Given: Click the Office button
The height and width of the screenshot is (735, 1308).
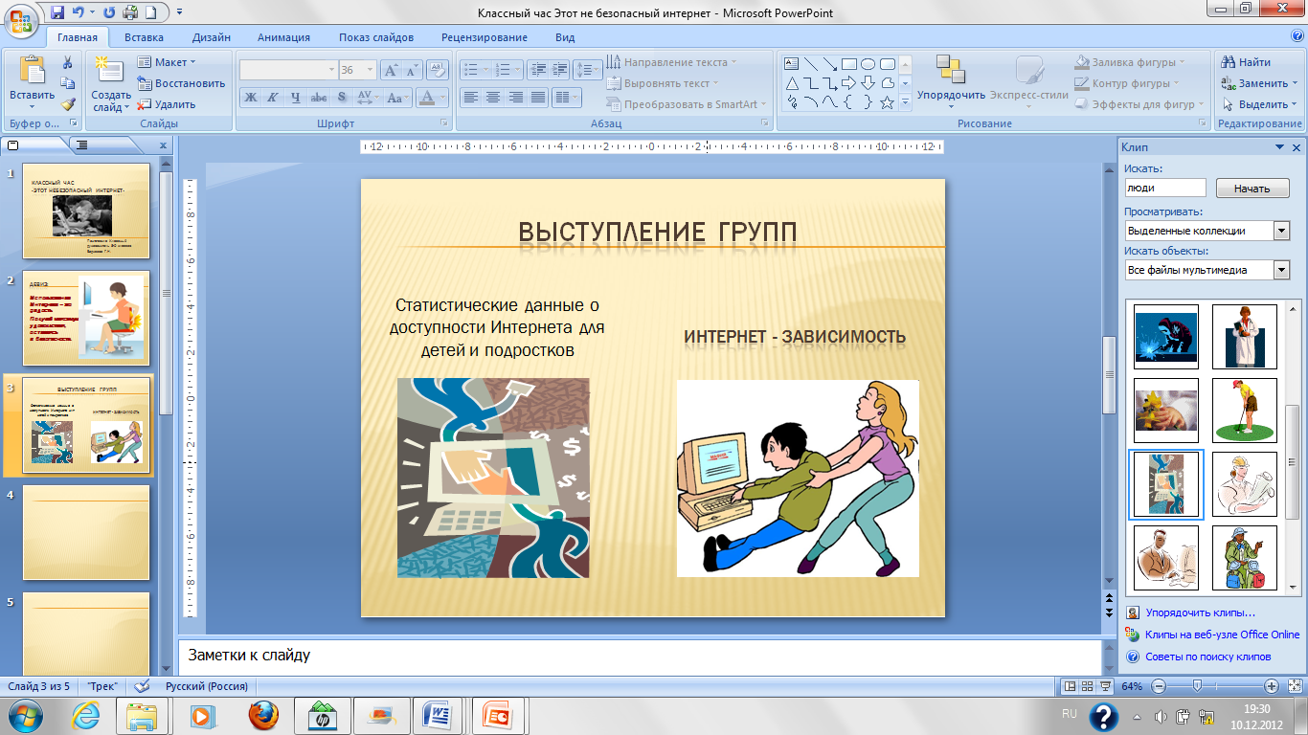Looking at the screenshot, I should (22, 21).
